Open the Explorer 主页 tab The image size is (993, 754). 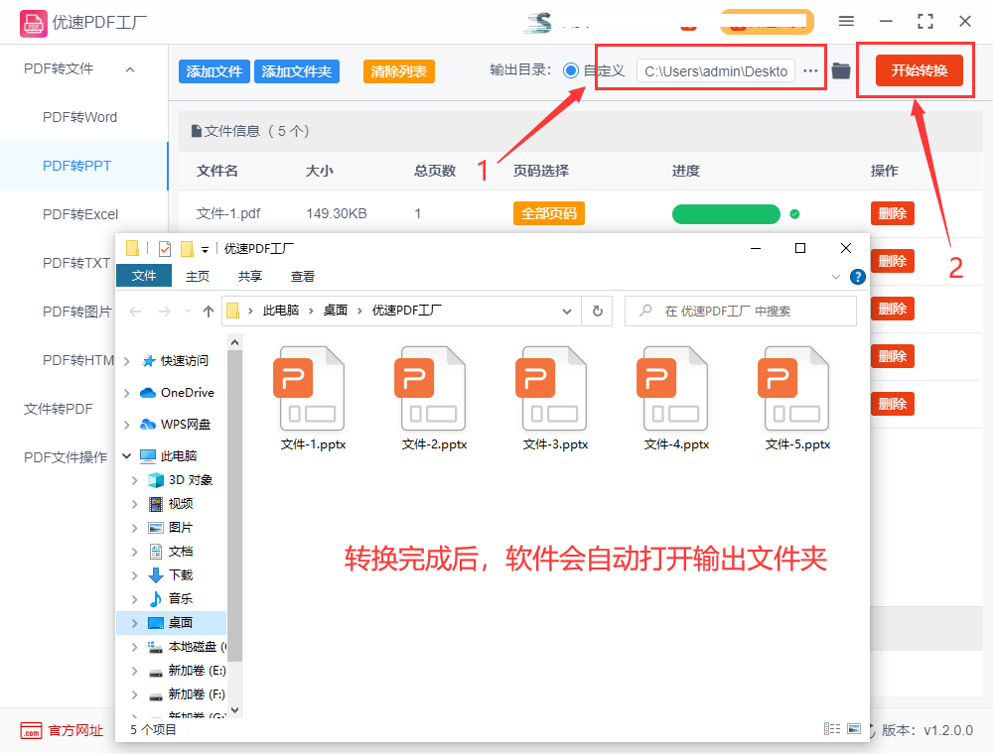(x=198, y=277)
